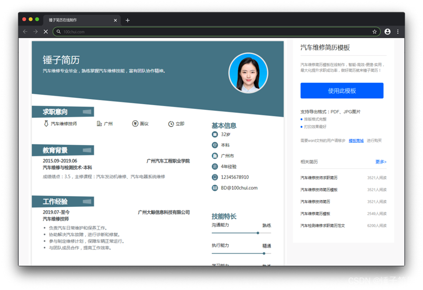Open 汽车维修简历模板 related resume
This screenshot has height=290, width=423.
pyautogui.click(x=315, y=214)
